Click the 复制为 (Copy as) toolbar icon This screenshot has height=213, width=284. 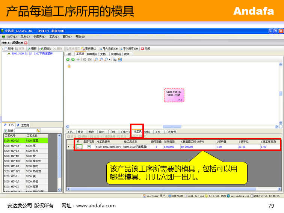point(41,48)
